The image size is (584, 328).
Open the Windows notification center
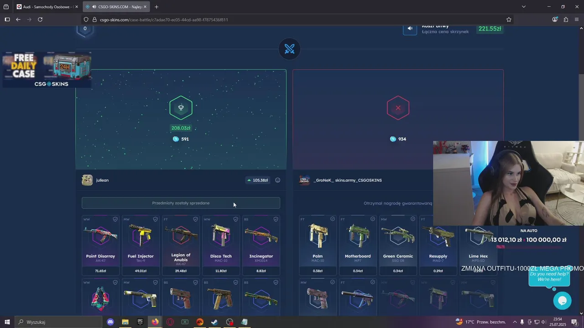tap(574, 322)
